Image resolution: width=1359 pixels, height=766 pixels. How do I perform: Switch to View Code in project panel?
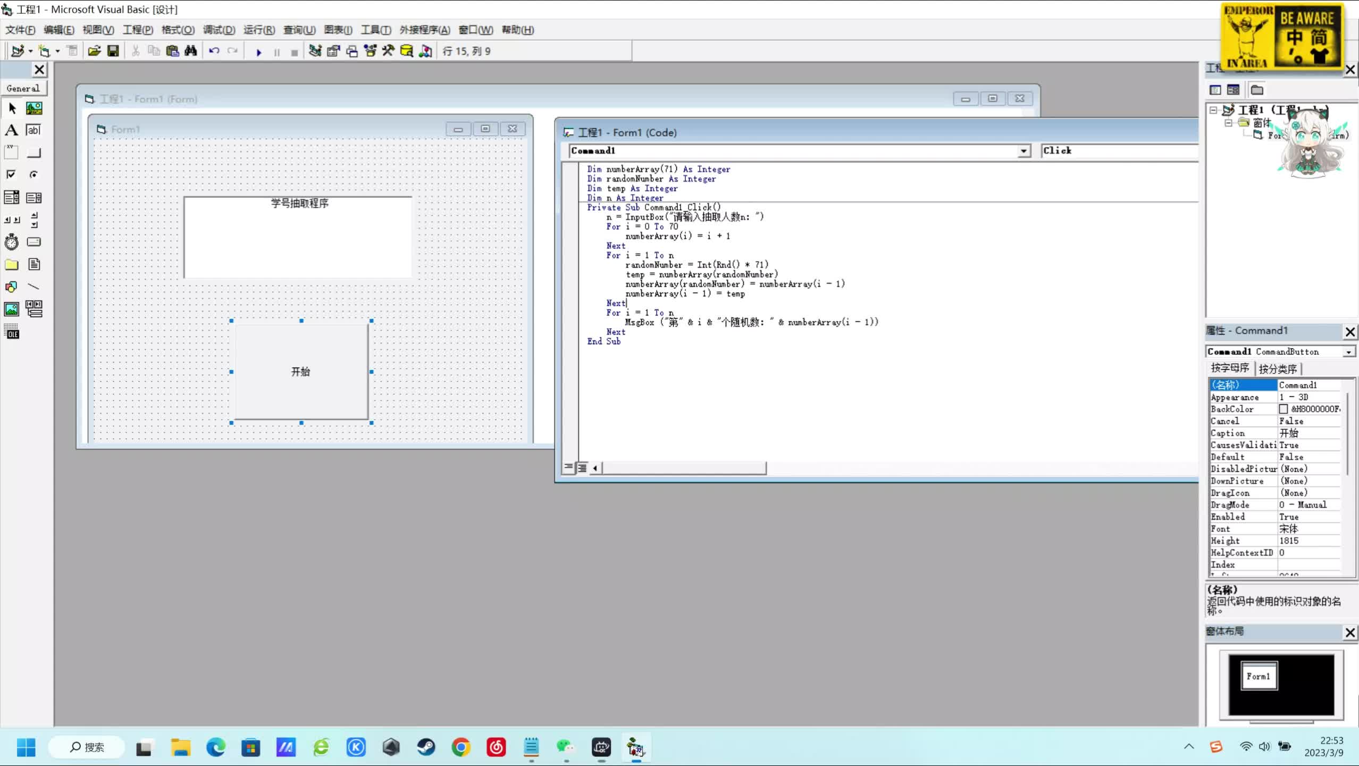click(1215, 90)
